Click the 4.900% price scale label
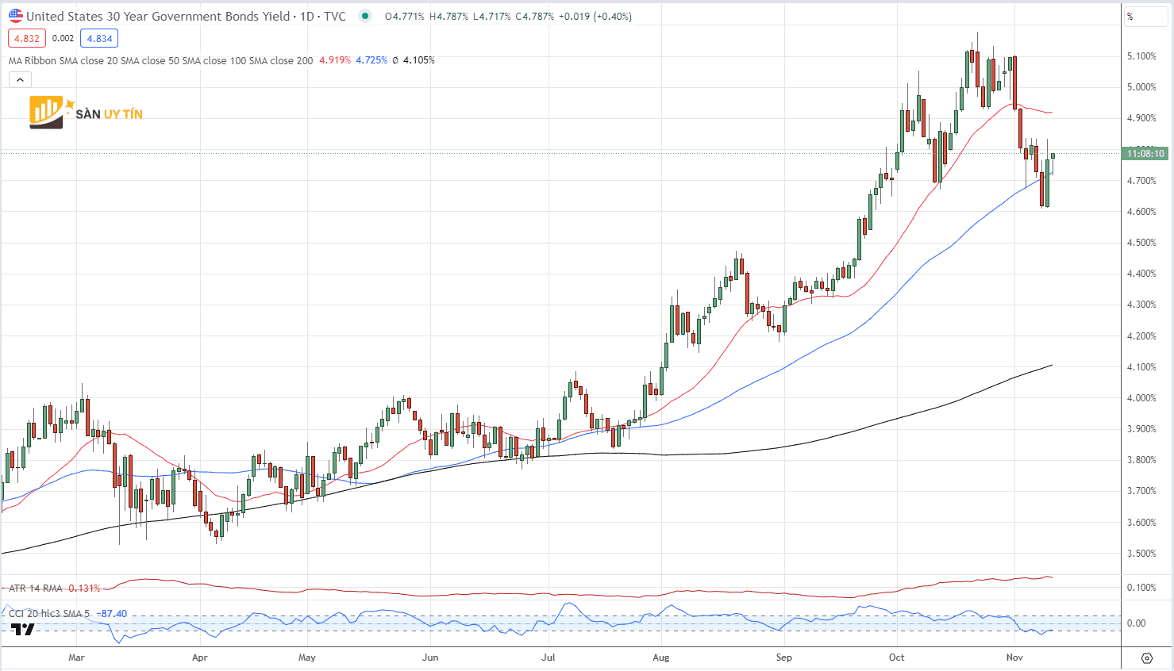 pyautogui.click(x=1141, y=118)
